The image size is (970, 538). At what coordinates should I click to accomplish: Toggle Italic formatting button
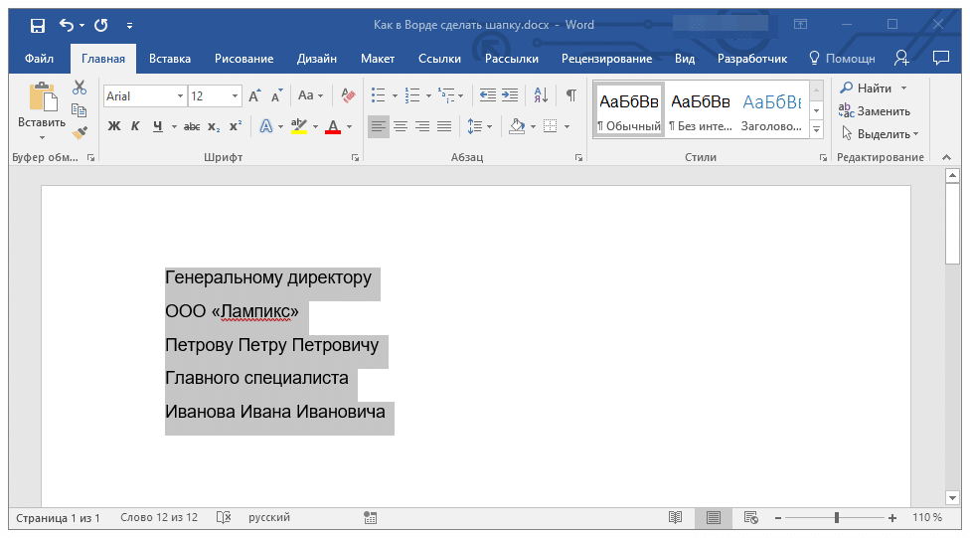[x=136, y=126]
